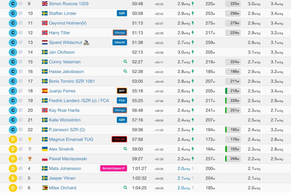Click the pie chart icon in Staffan Linder's row

[x=21, y=13]
